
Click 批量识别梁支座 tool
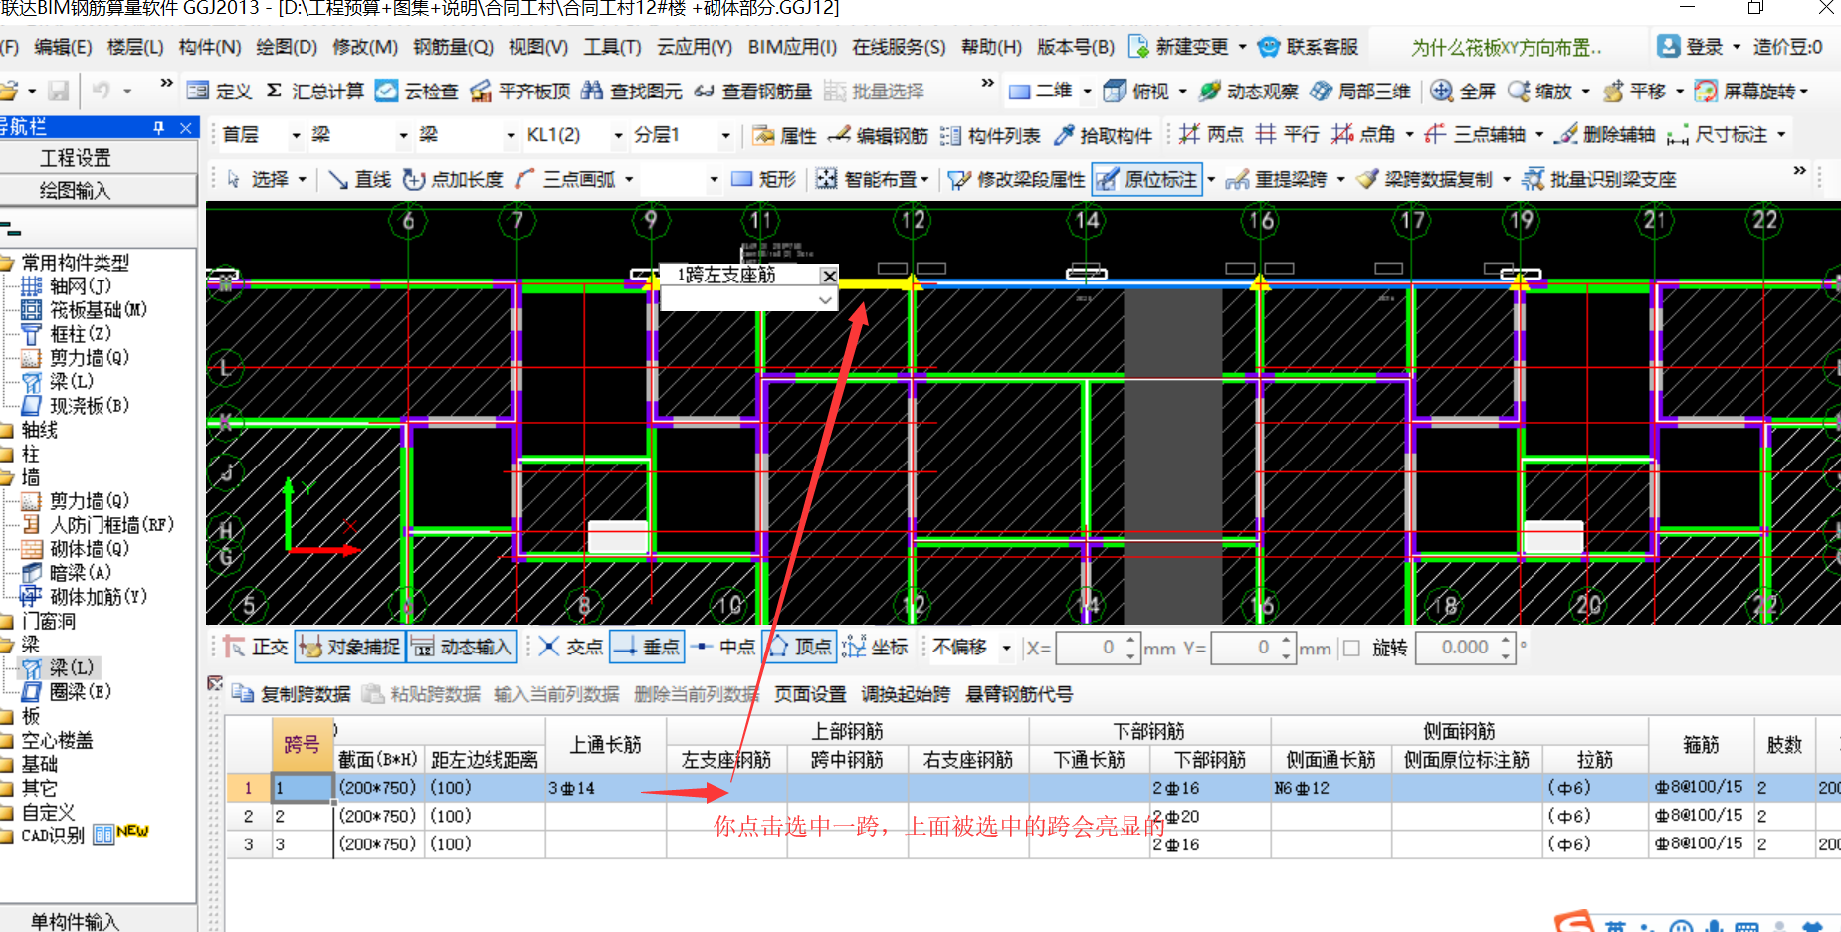tap(1599, 179)
